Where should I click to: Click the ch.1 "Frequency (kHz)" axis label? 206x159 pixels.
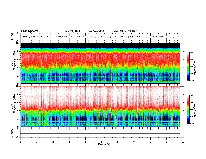[x=15, y=60]
